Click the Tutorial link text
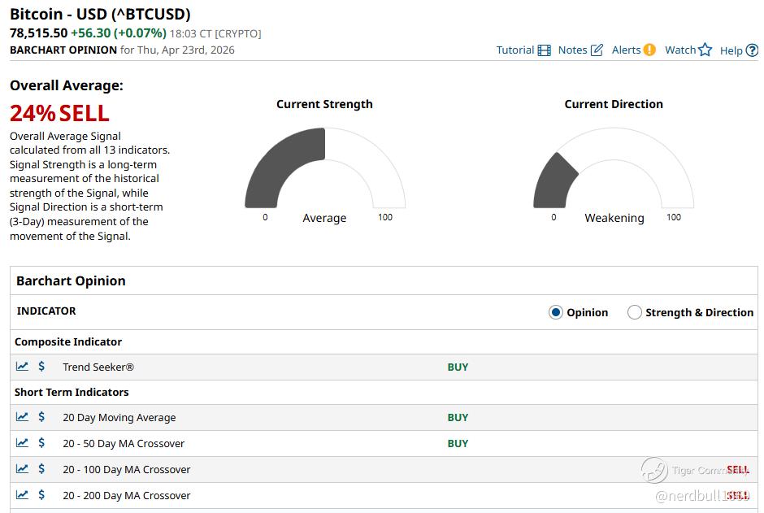The image size is (764, 513). [x=515, y=50]
